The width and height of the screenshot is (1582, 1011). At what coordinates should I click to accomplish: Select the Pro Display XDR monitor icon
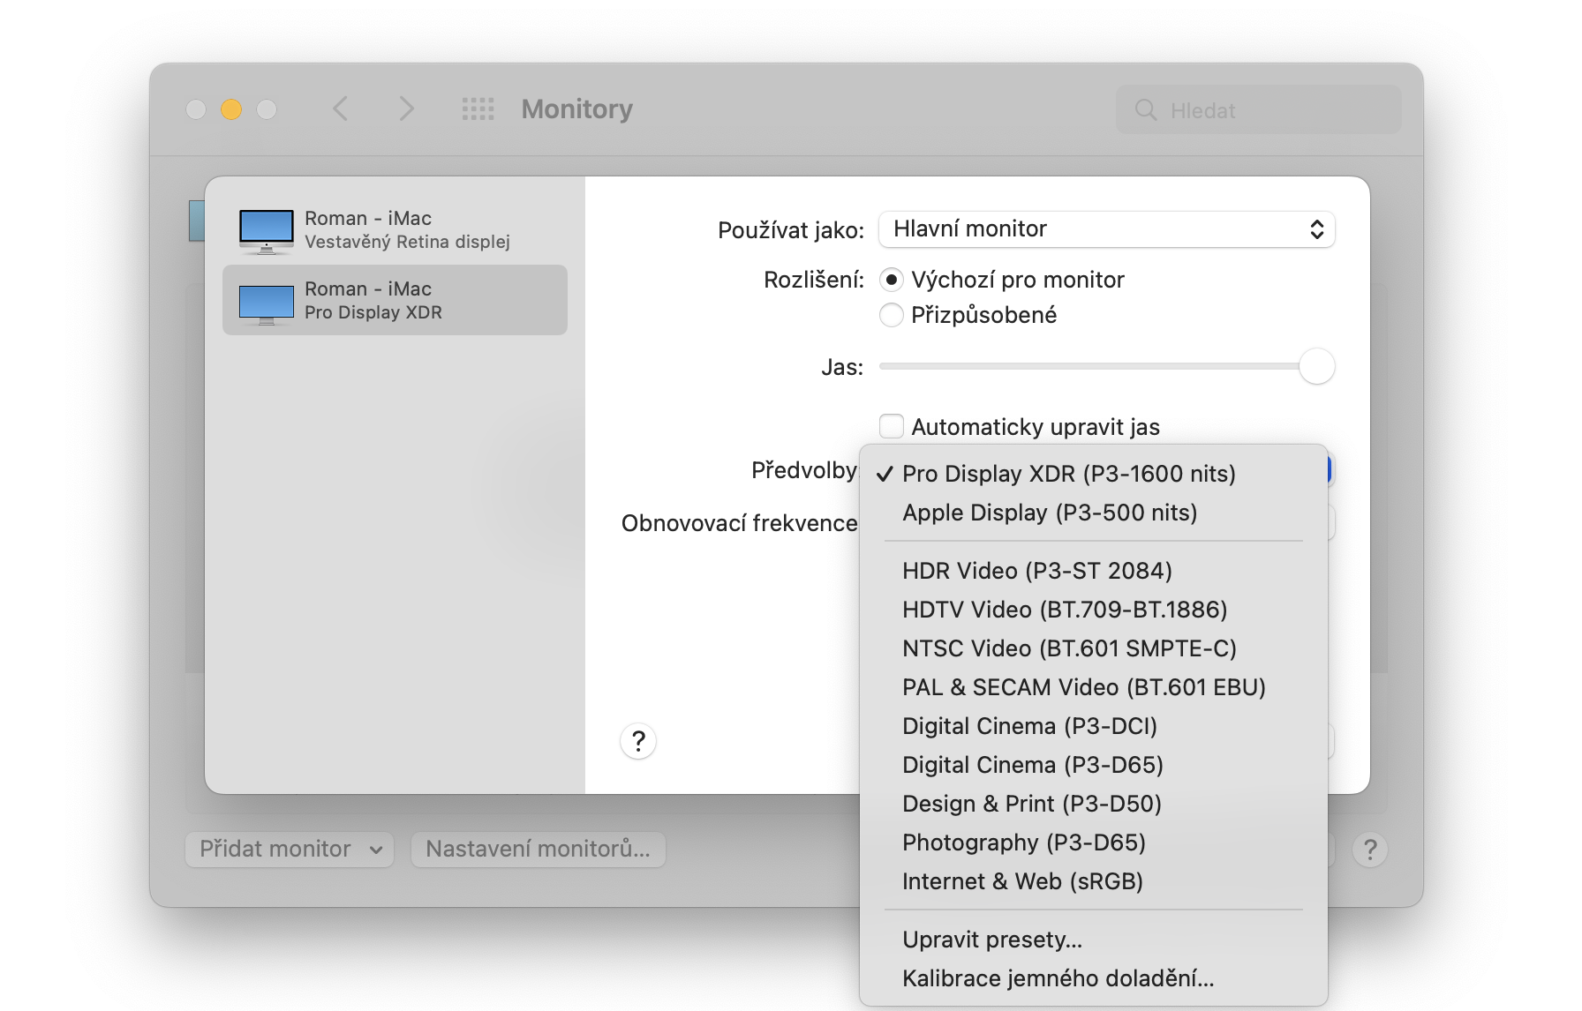pos(267,304)
